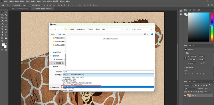Select the Move tool in toolbox
This screenshot has height=105, width=214.
pyautogui.click(x=2, y=12)
